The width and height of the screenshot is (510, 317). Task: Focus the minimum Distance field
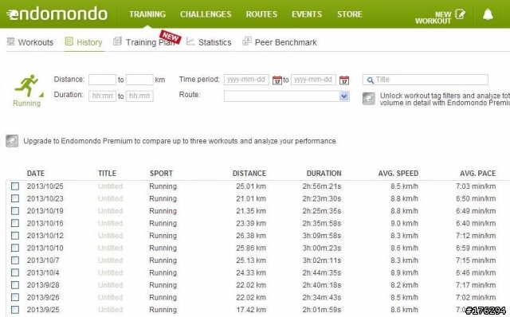102,80
